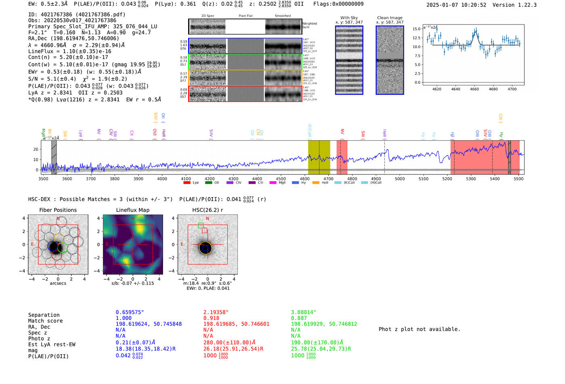This screenshot has height=384, width=565.
Task: Open the Lineflux Map panel
Action: click(133, 245)
